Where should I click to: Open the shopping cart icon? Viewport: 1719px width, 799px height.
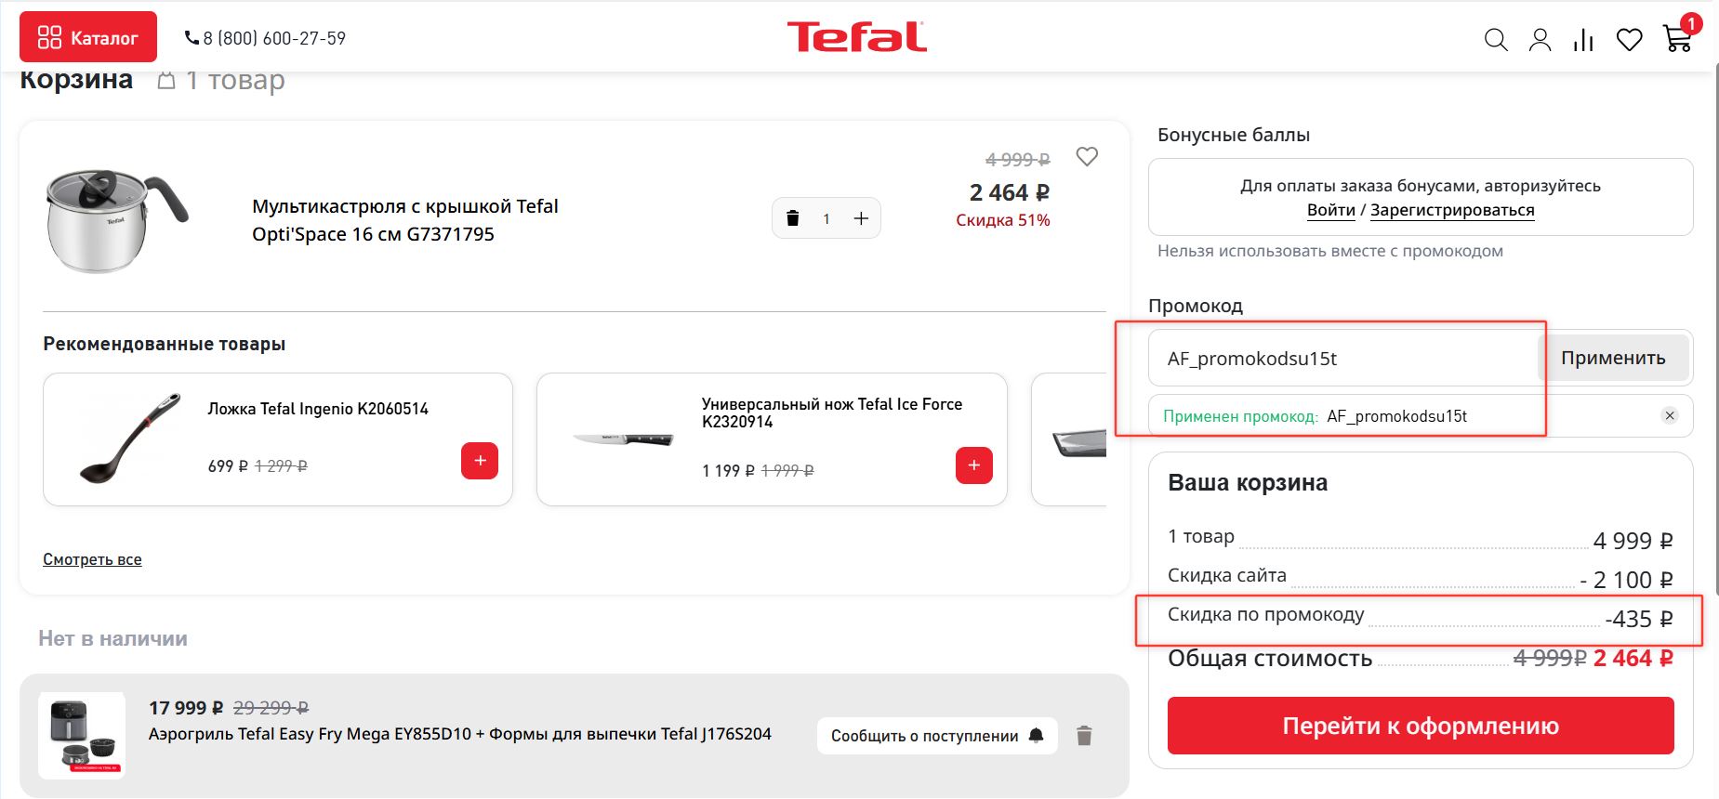click(1677, 39)
